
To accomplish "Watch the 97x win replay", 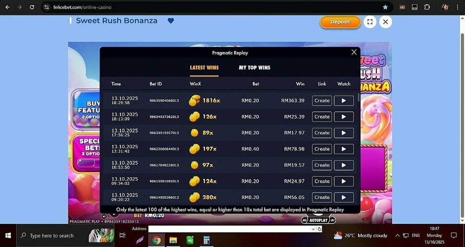I will [x=344, y=165].
